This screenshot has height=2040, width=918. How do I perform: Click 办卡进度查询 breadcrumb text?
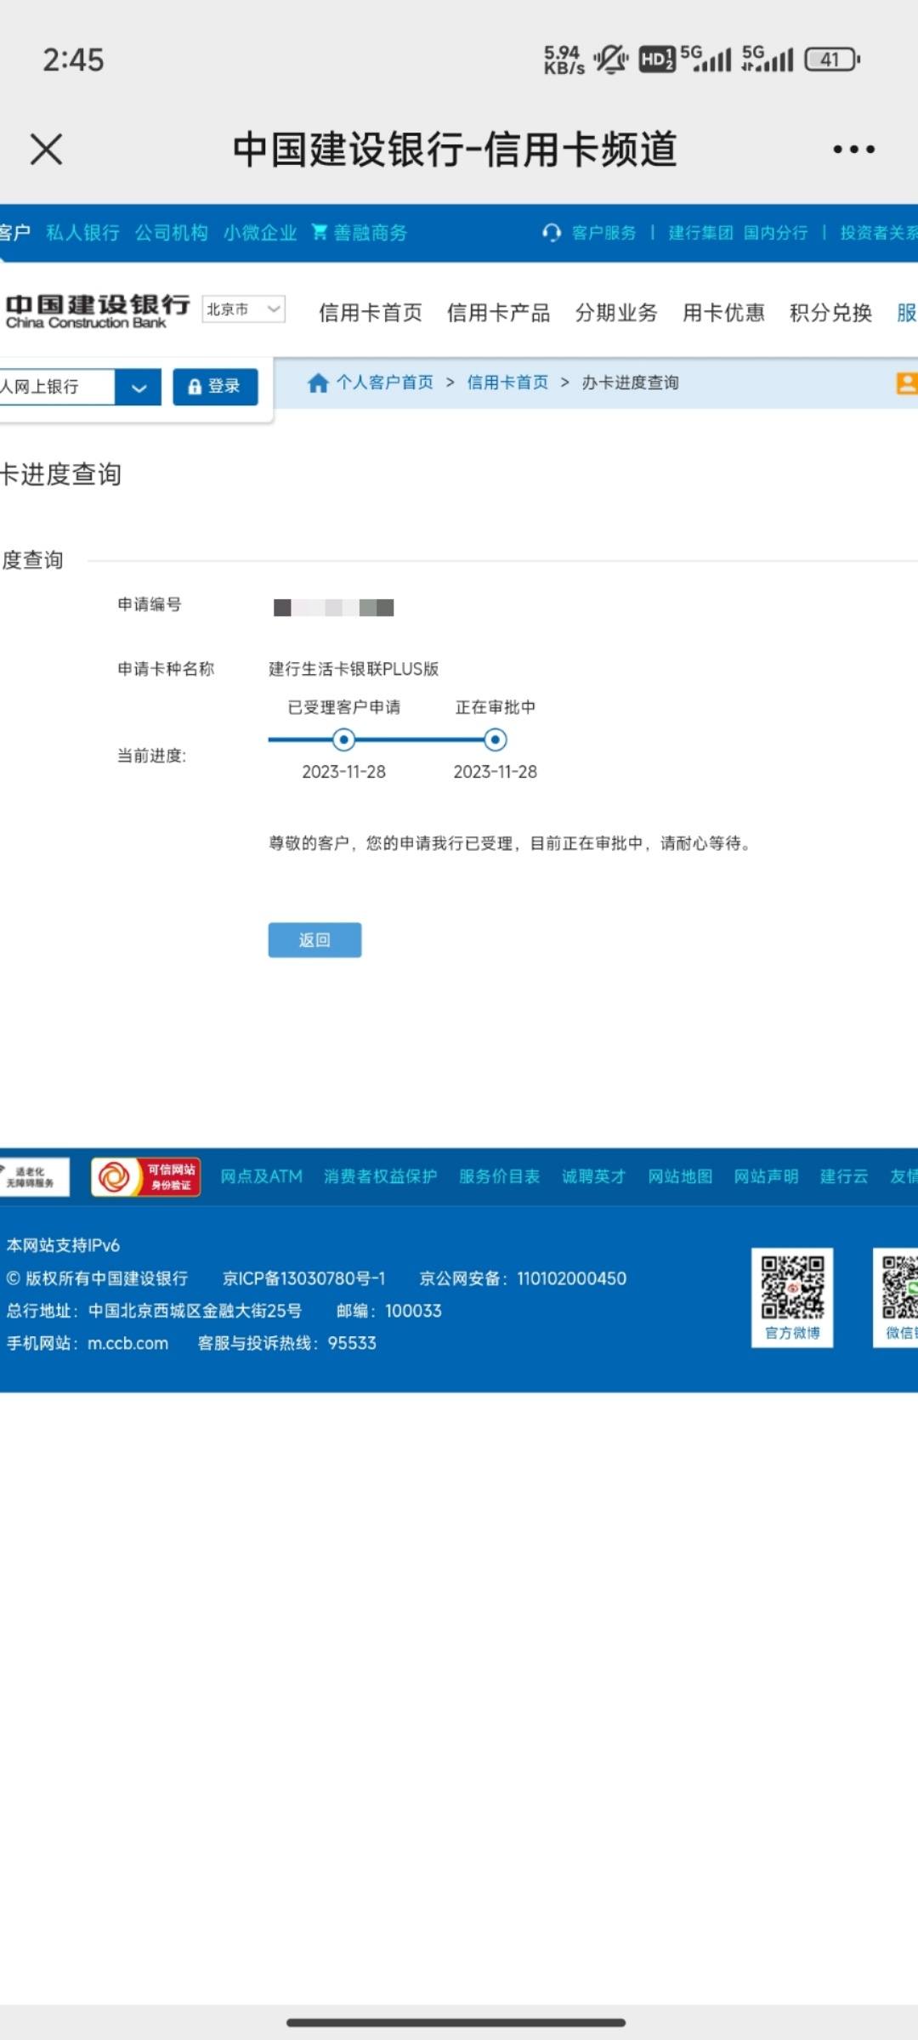(x=630, y=382)
